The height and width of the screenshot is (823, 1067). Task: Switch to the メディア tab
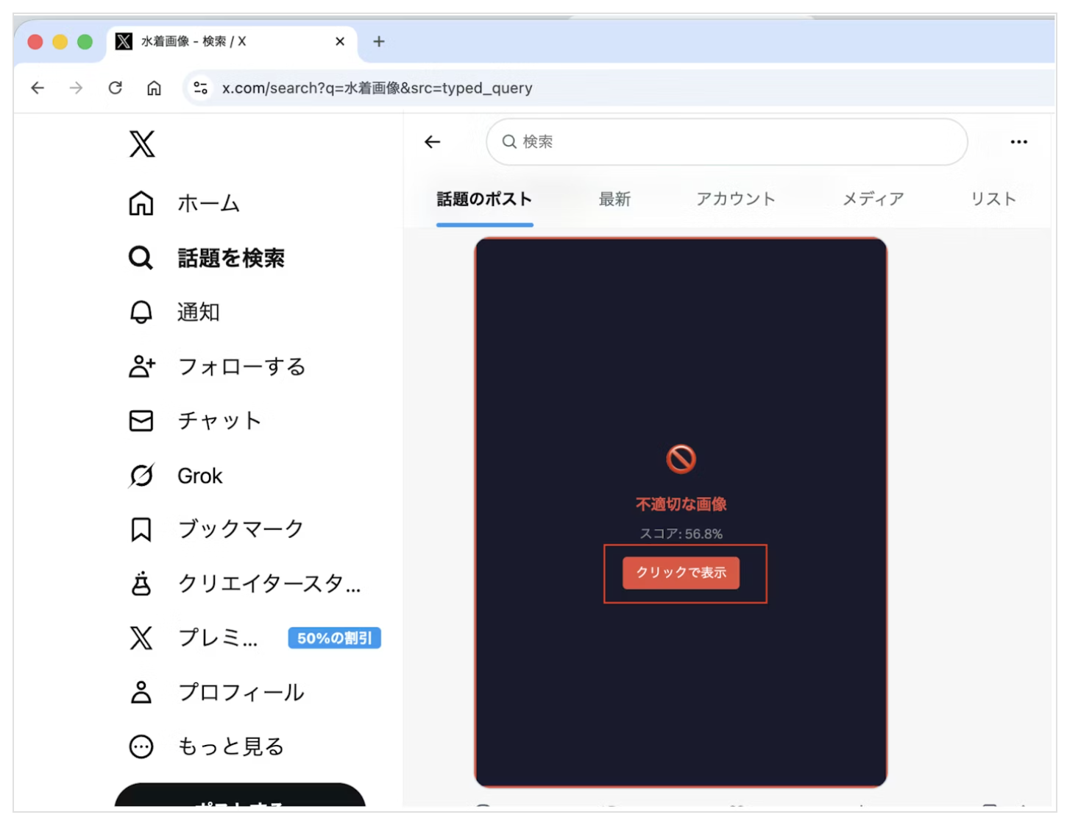[873, 198]
